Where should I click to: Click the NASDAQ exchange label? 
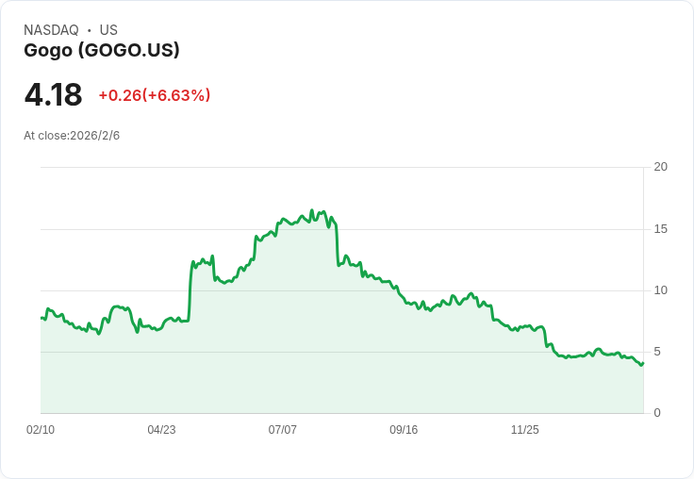click(x=51, y=30)
